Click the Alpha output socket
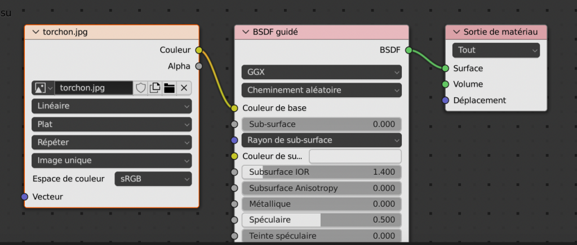The width and height of the screenshot is (577, 245). coord(198,66)
